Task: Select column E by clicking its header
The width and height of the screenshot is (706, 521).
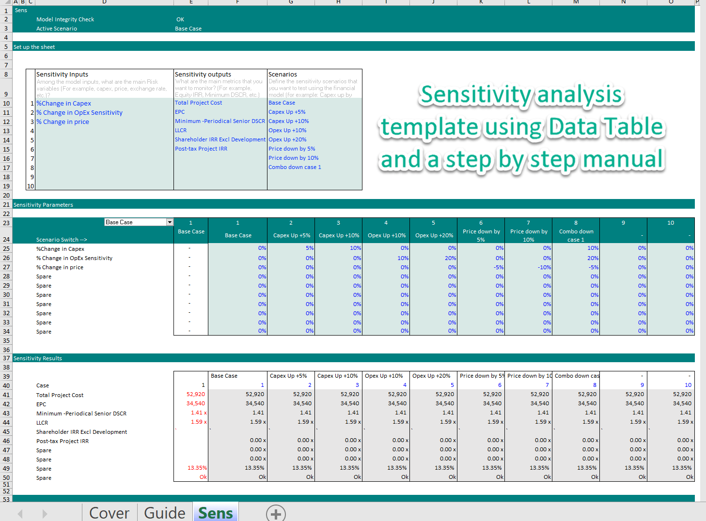Action: point(191,2)
